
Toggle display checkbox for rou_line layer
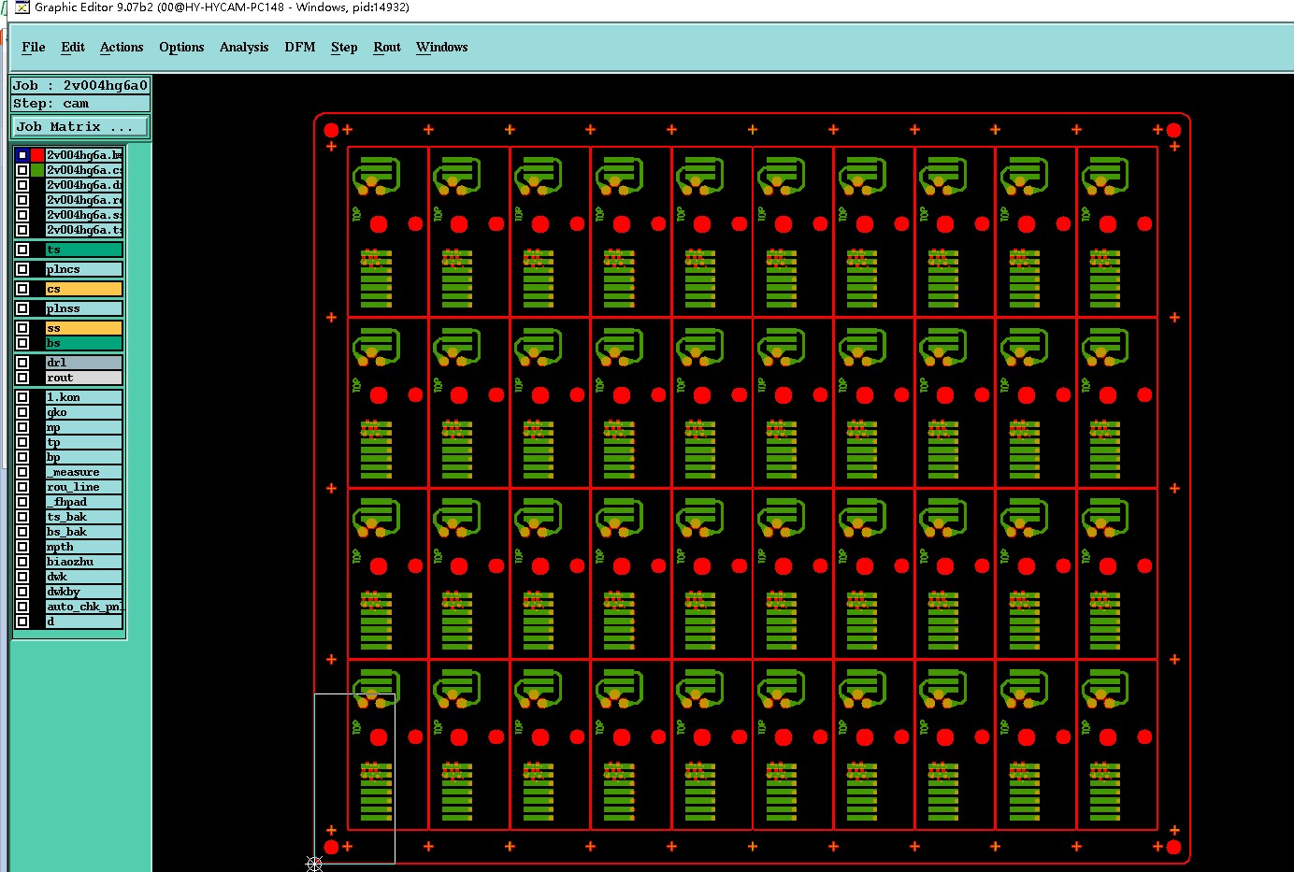[22, 487]
